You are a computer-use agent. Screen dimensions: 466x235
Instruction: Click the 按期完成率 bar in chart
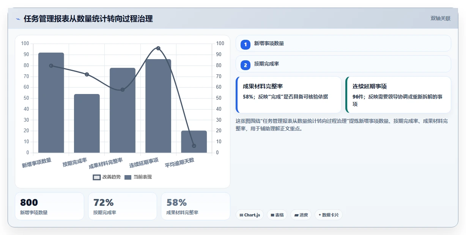tap(87, 124)
